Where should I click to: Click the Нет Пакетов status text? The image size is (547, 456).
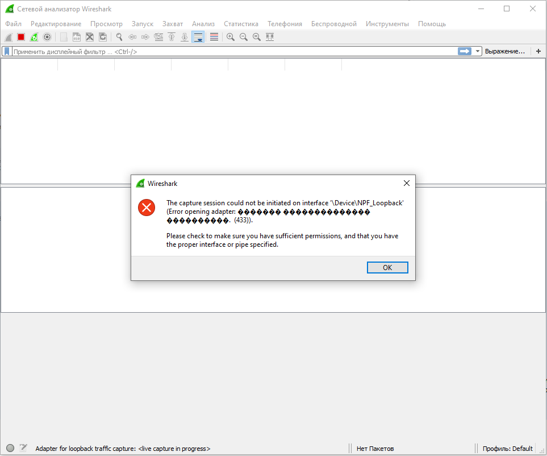[x=375, y=449]
